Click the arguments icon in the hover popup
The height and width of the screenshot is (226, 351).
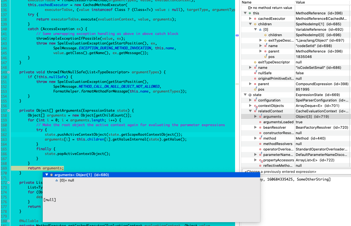tap(51, 175)
